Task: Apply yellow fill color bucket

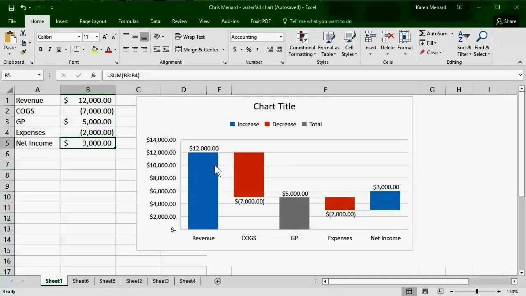Action: [95, 49]
